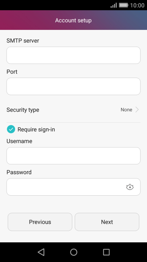
Task: Focus the SMTP server input field
Action: coord(73,55)
